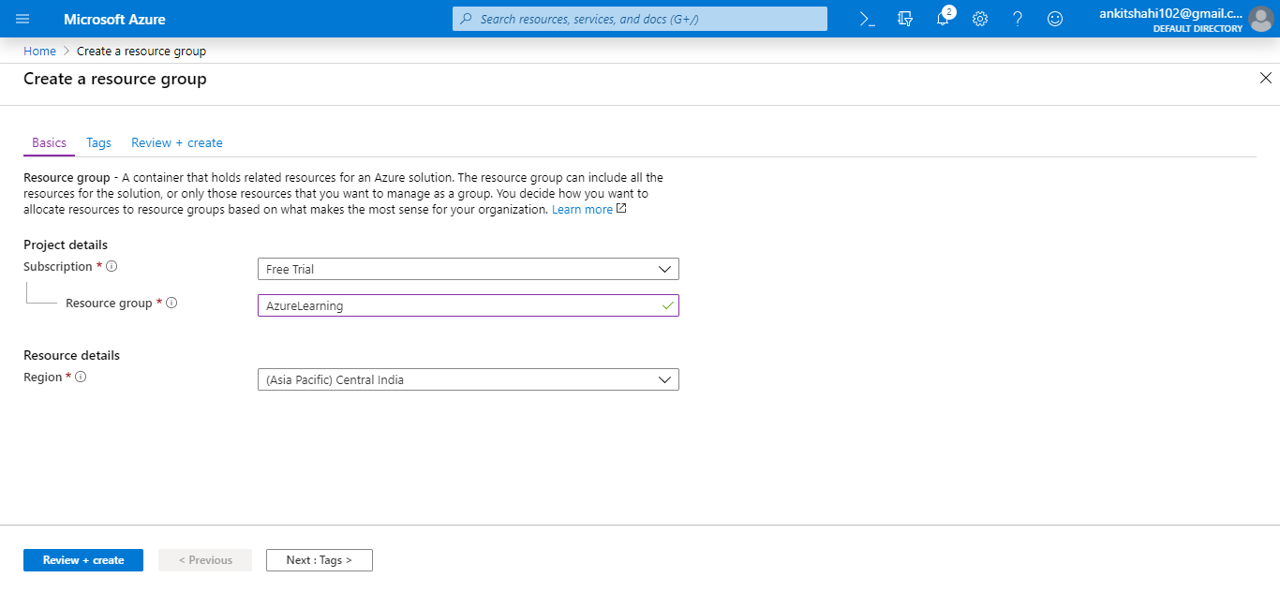Click the Project details heading
Image resolution: width=1280 pixels, height=593 pixels.
click(66, 245)
